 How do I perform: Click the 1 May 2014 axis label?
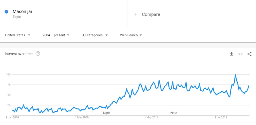coord(151,118)
